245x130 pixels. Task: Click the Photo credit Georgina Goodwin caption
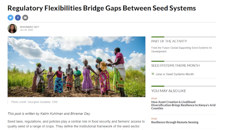click(34, 102)
